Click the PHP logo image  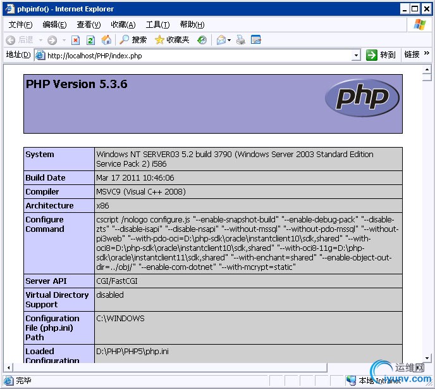[362, 98]
